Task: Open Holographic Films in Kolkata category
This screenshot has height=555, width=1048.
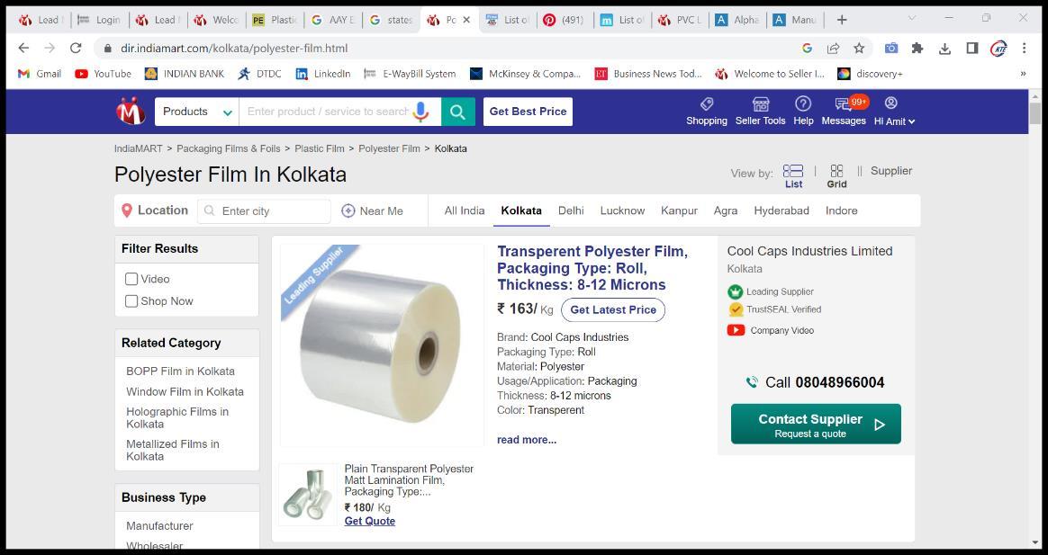Action: [177, 417]
